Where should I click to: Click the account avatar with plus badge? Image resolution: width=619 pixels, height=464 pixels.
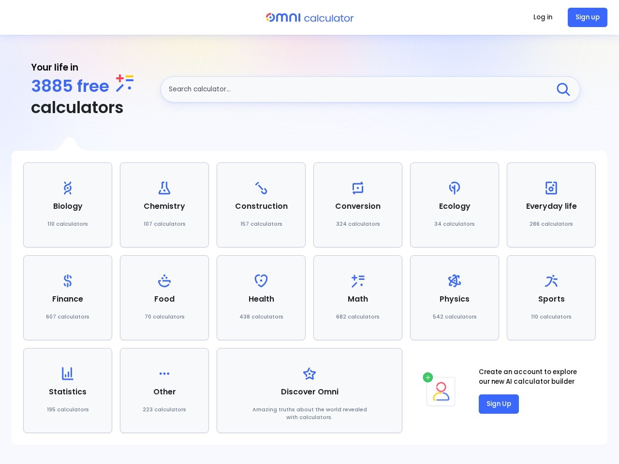coord(440,390)
